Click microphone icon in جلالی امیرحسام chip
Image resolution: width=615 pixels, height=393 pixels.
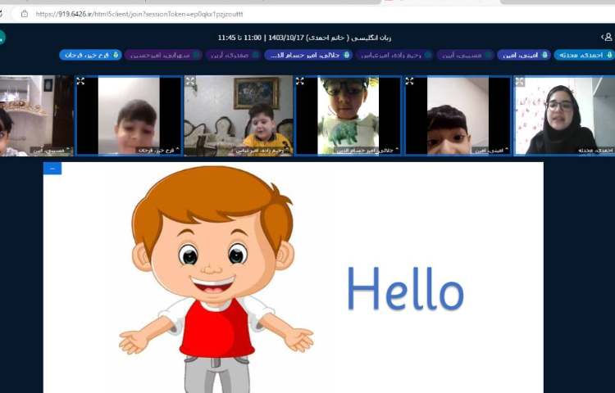[x=346, y=55]
